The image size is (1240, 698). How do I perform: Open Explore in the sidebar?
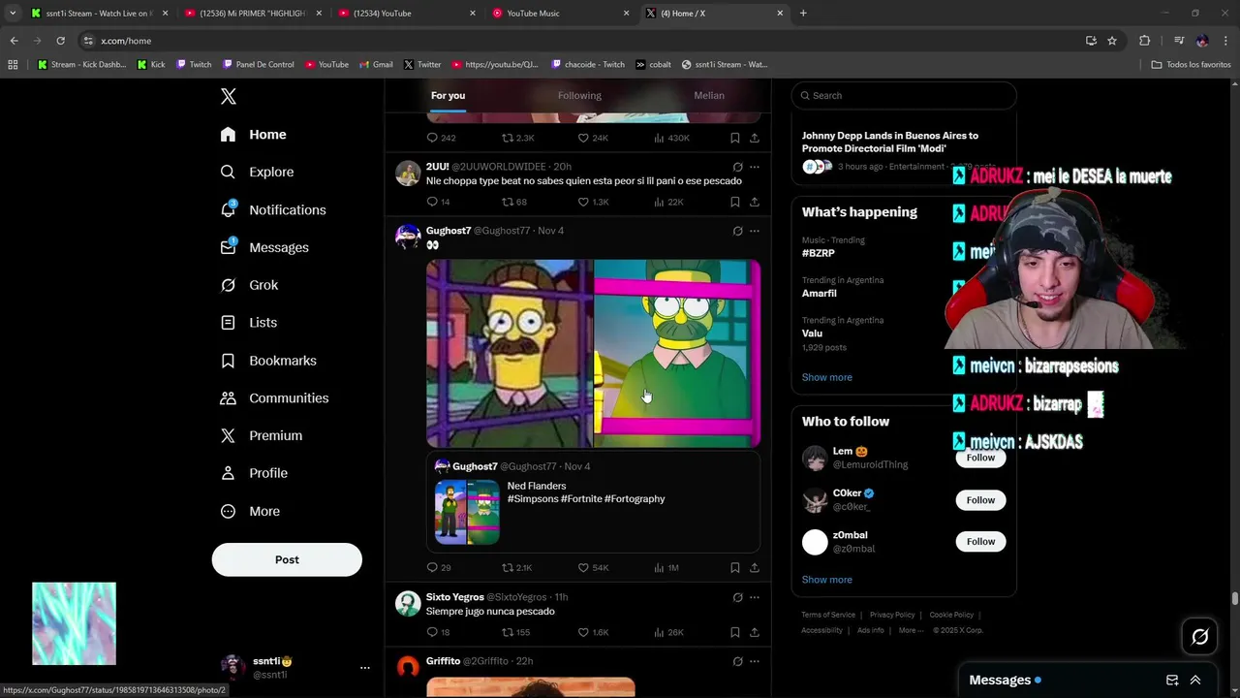click(257, 172)
